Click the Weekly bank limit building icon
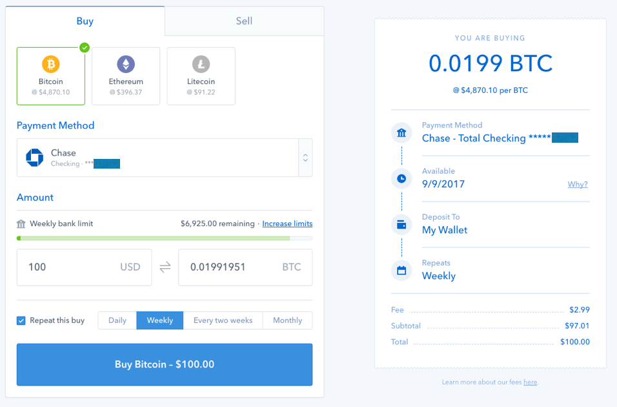 [21, 224]
